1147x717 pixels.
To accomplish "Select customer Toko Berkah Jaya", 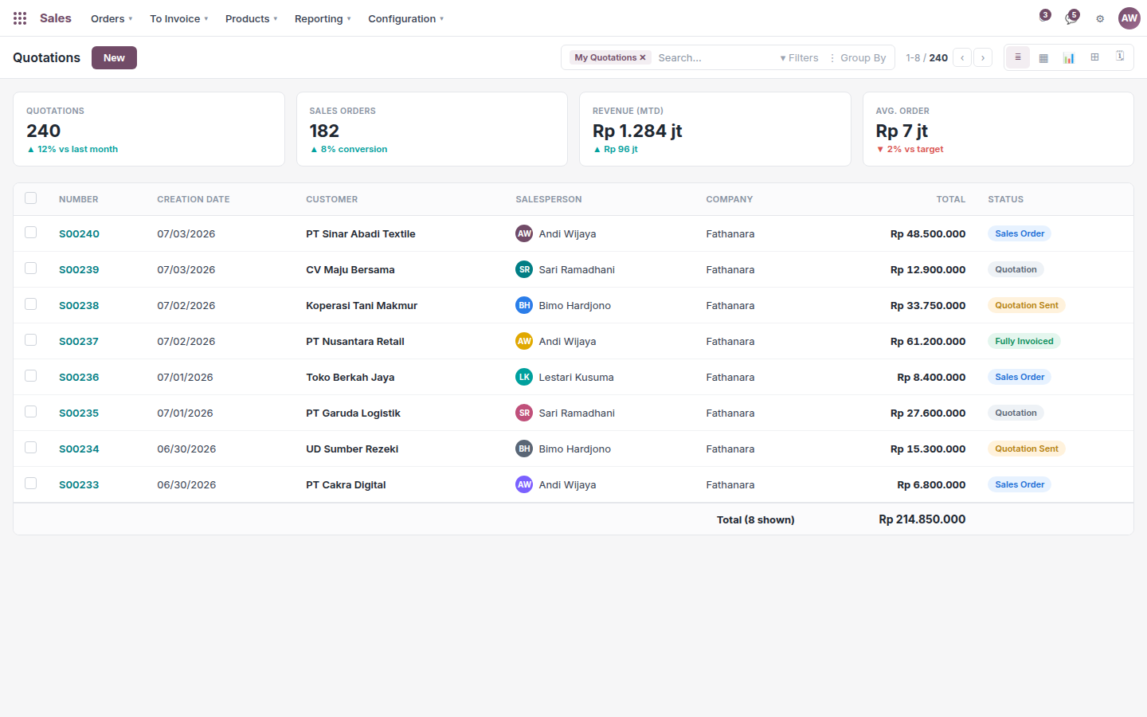I will pyautogui.click(x=350, y=377).
